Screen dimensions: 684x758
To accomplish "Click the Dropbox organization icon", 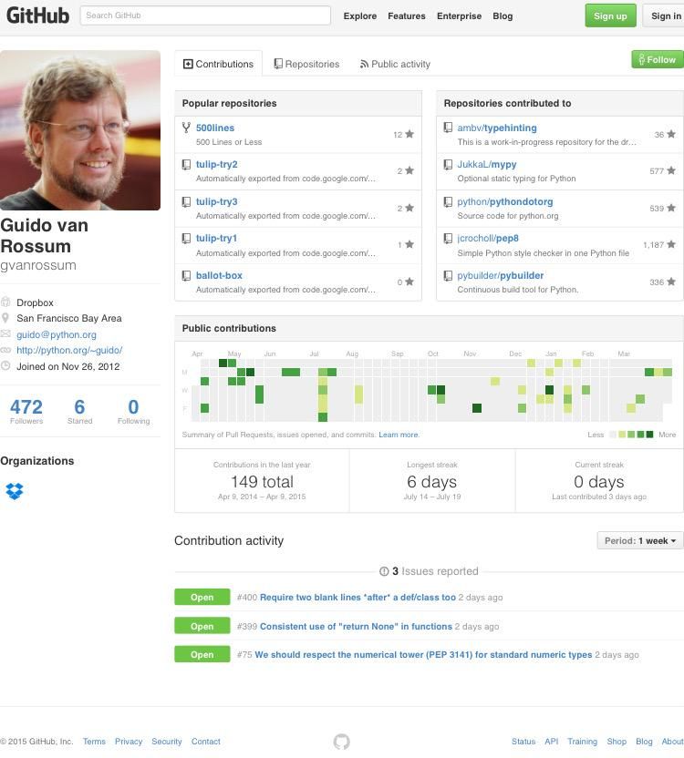I will click(14, 492).
